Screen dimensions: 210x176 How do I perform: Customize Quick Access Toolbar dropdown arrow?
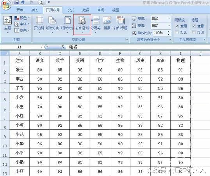click(49, 2)
